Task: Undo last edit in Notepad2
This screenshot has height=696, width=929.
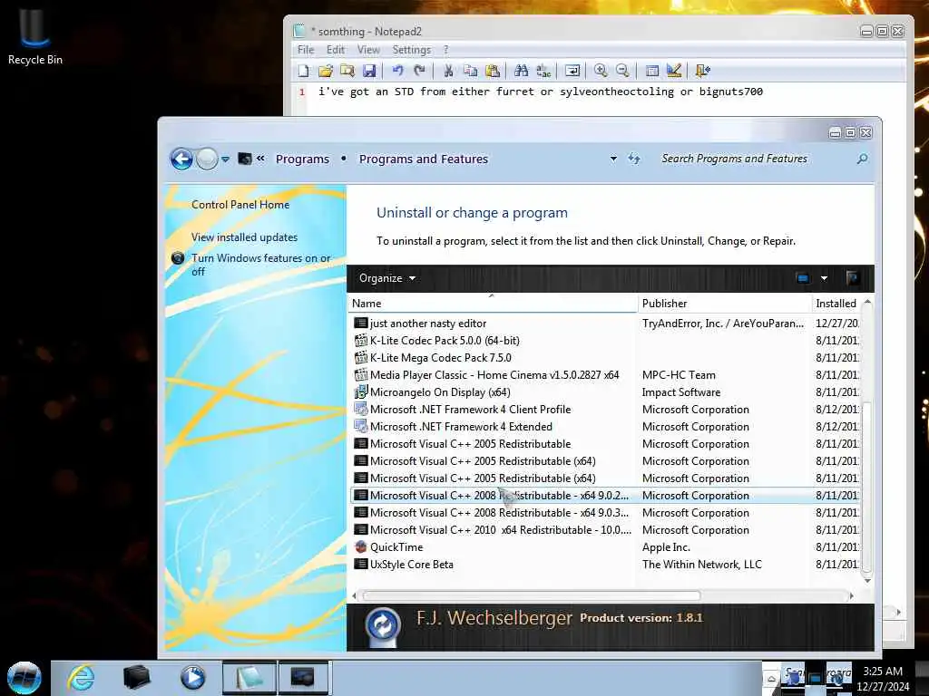Action: pyautogui.click(x=397, y=71)
